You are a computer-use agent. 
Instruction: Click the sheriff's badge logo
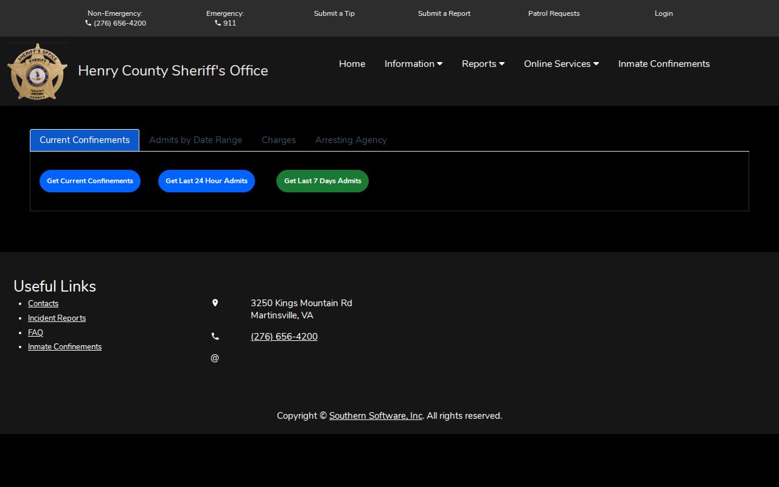tap(37, 71)
